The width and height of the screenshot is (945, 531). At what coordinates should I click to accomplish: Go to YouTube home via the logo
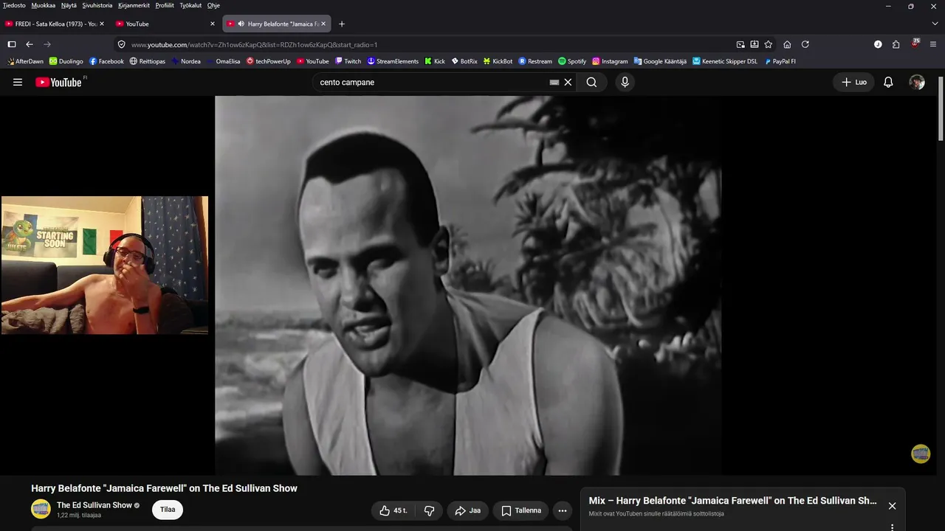(x=59, y=83)
